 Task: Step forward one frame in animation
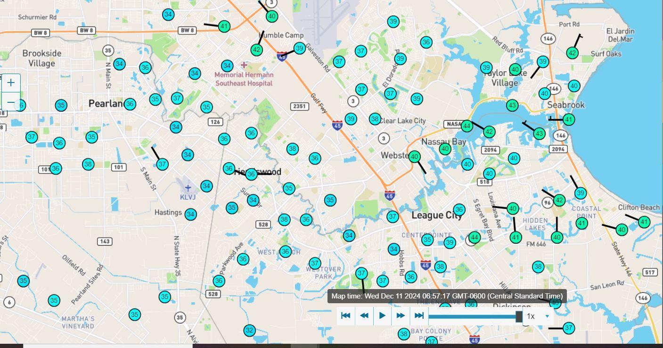click(401, 316)
